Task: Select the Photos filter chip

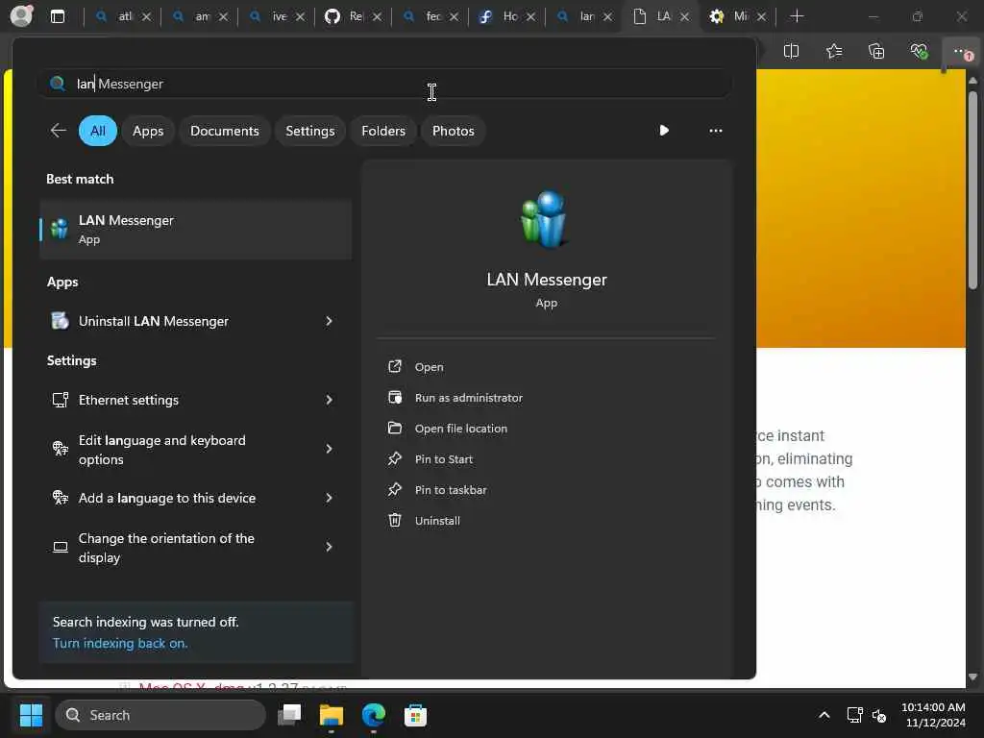Action: (454, 131)
